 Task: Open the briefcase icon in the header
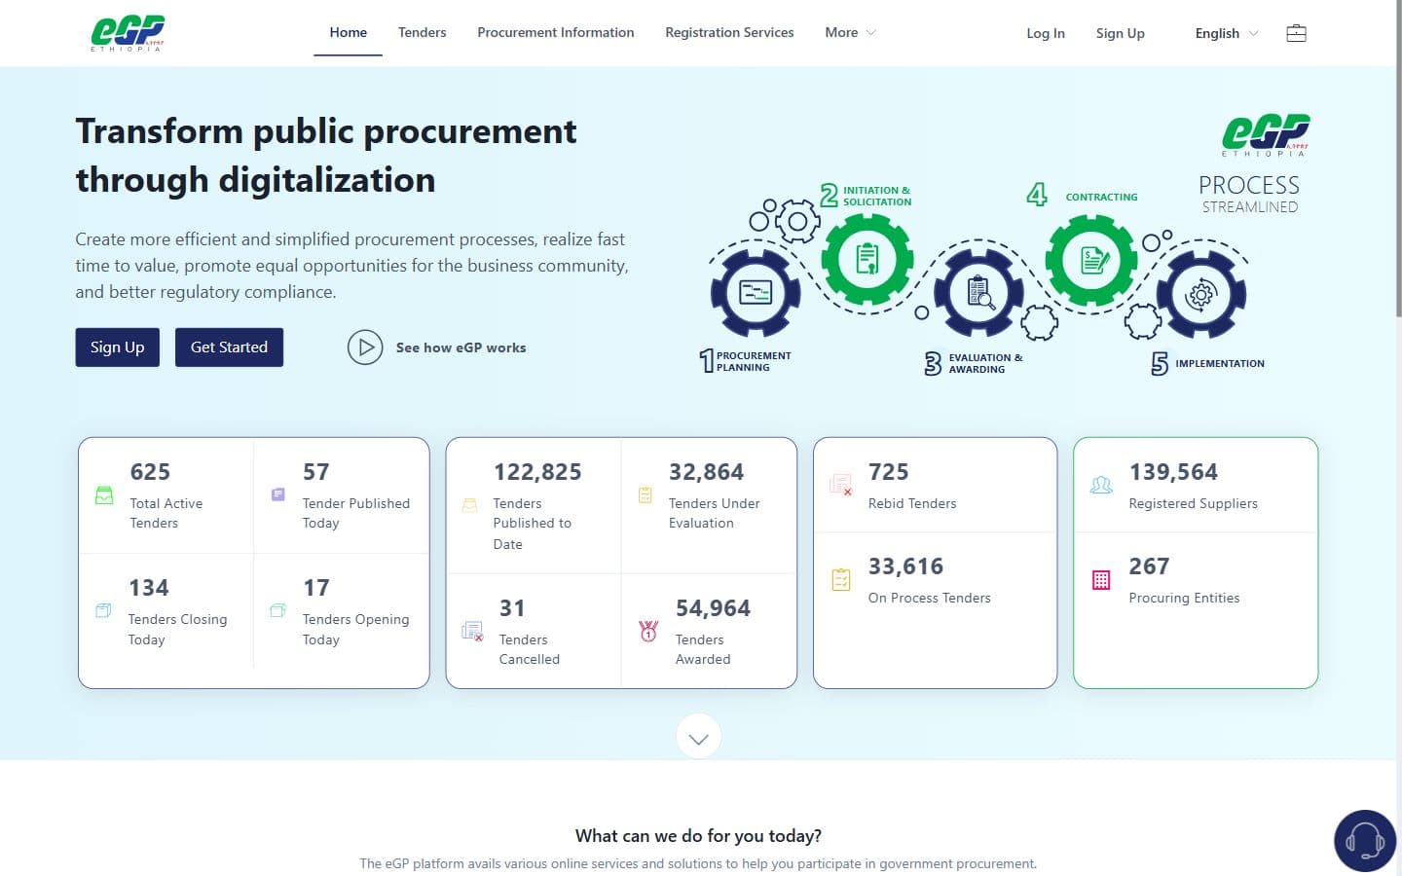tap(1296, 33)
